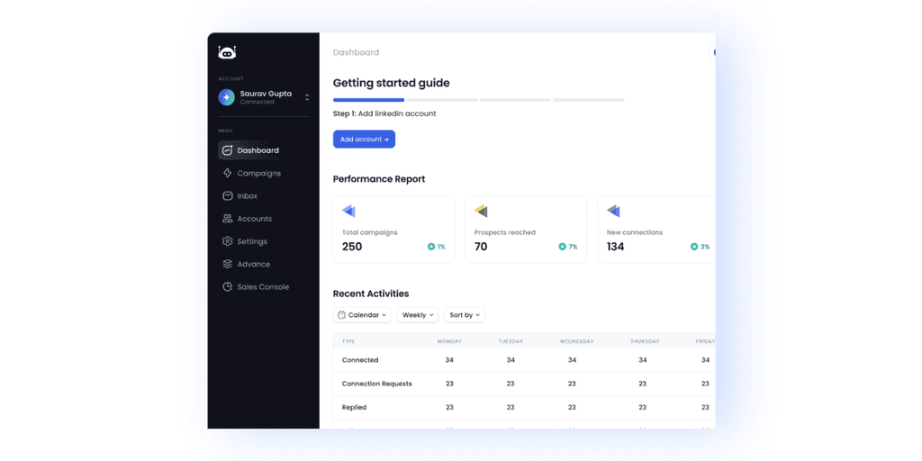Image resolution: width=922 pixels, height=461 pixels.
Task: Click the Accounts people icon
Action: pos(227,218)
